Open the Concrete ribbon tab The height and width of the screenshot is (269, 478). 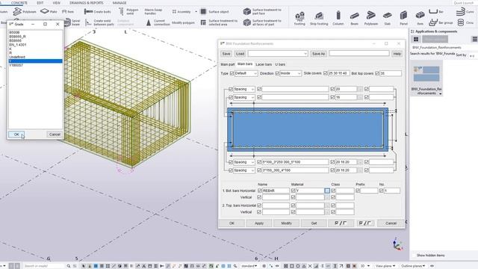19,3
